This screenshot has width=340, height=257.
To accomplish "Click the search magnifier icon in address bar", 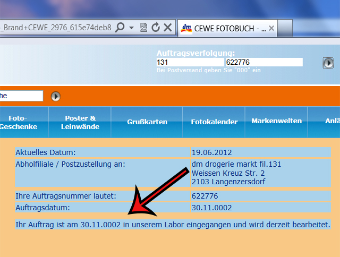I will tap(120, 28).
